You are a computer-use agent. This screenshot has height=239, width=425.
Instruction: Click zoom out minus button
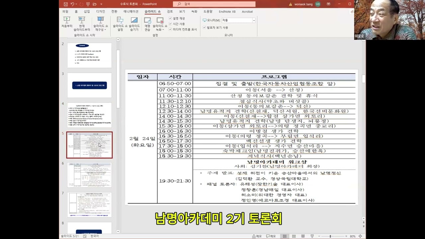(319, 236)
